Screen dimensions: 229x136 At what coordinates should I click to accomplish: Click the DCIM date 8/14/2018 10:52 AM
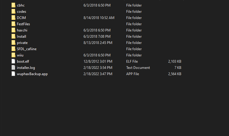(99, 18)
